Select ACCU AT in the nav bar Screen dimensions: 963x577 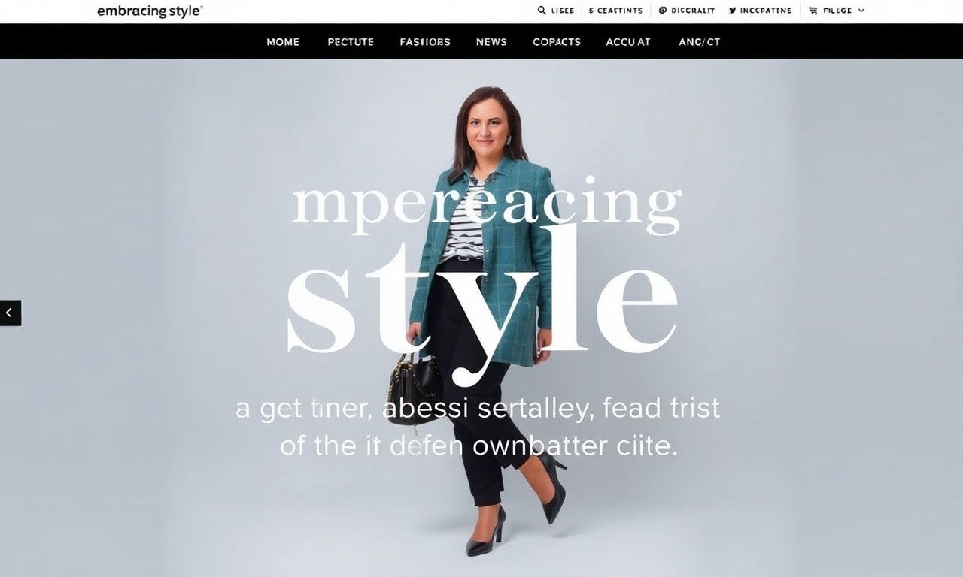pyautogui.click(x=628, y=42)
